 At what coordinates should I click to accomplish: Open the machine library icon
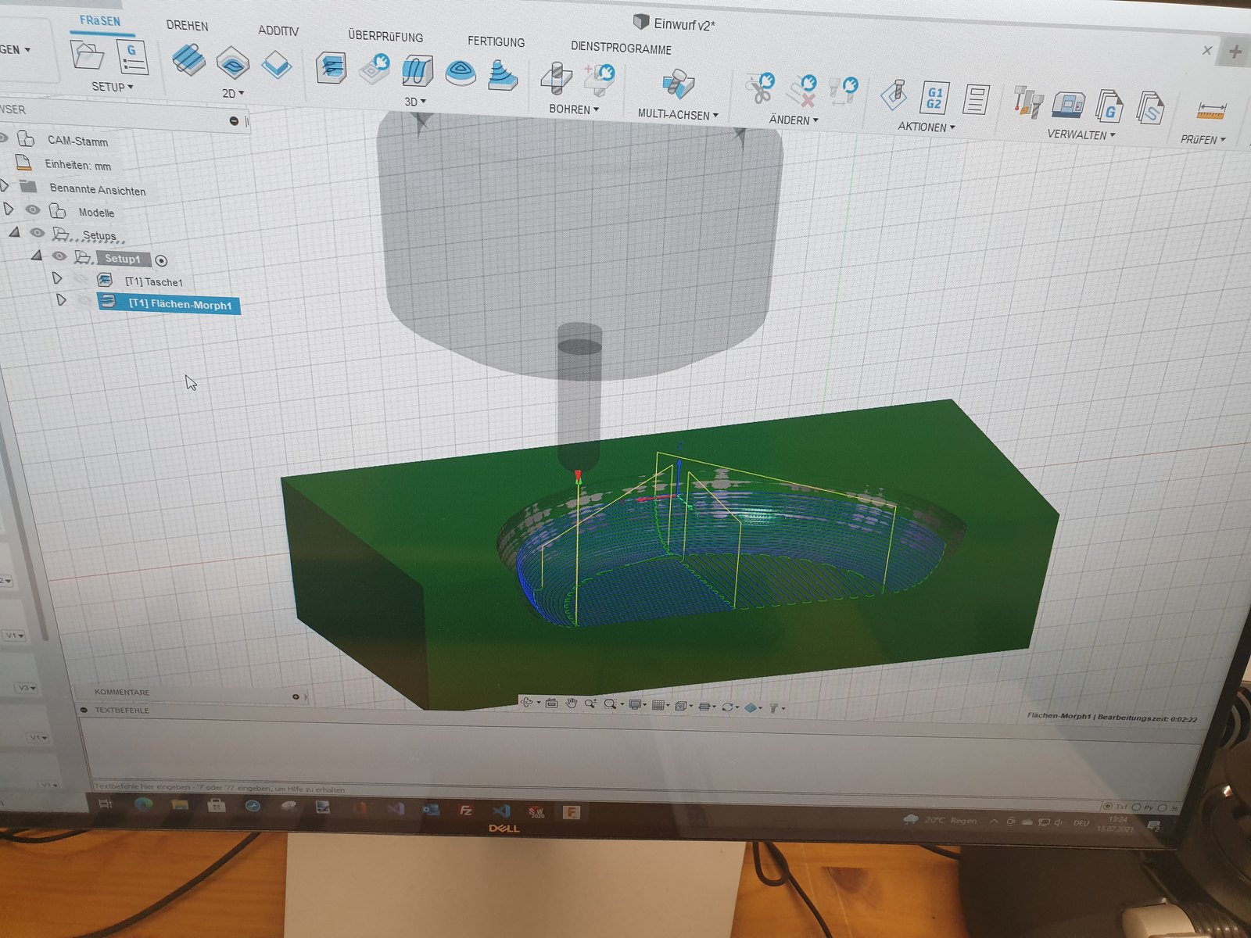pos(1068,104)
